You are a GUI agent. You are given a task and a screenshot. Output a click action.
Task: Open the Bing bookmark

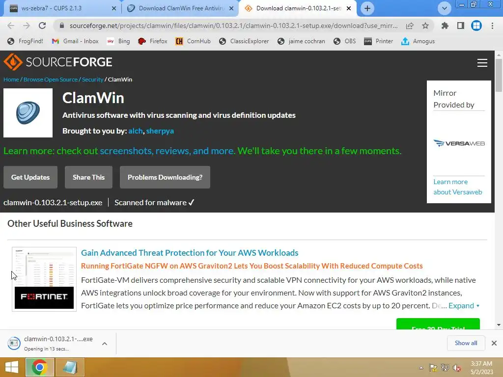[118, 41]
